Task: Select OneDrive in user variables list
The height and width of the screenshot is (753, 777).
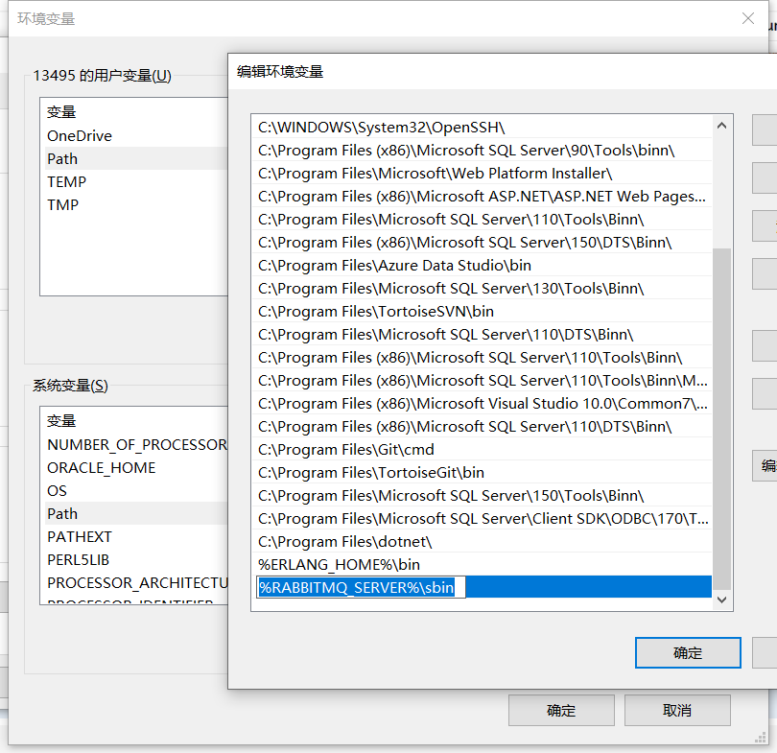Action: (136, 136)
